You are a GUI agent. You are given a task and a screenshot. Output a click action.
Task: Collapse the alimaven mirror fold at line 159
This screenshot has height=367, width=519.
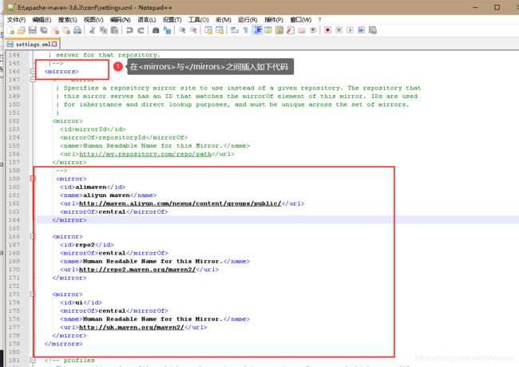[33, 179]
